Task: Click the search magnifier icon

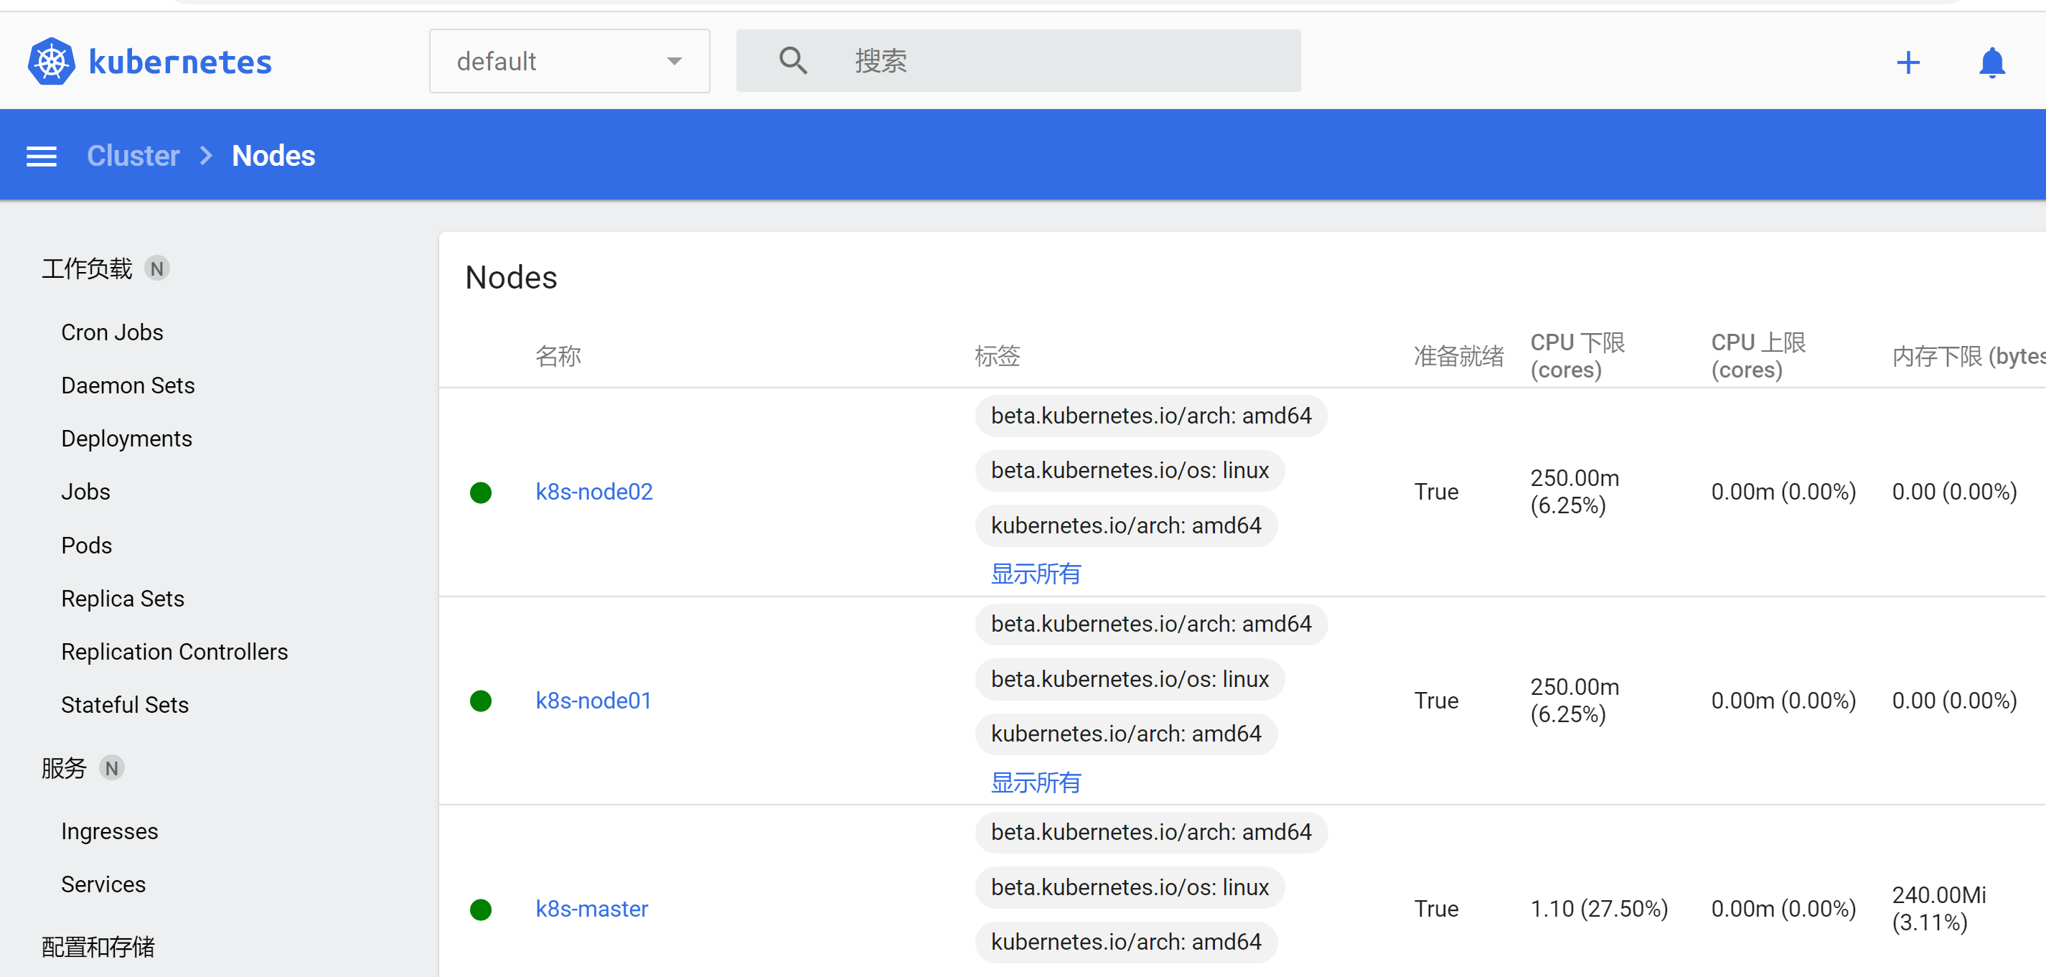Action: [x=792, y=61]
